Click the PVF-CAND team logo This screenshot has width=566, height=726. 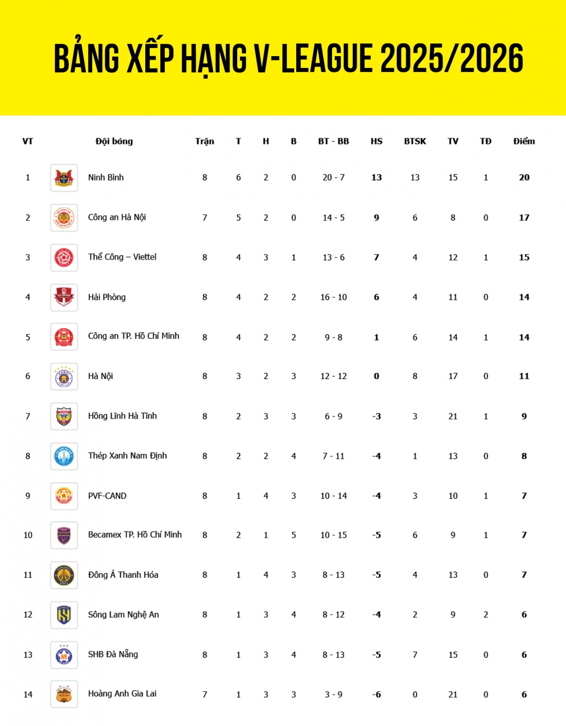pos(64,496)
